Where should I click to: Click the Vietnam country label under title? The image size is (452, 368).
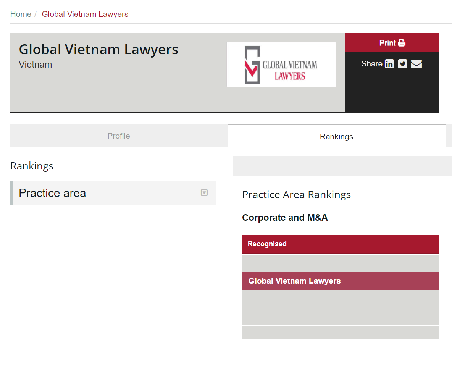point(36,65)
